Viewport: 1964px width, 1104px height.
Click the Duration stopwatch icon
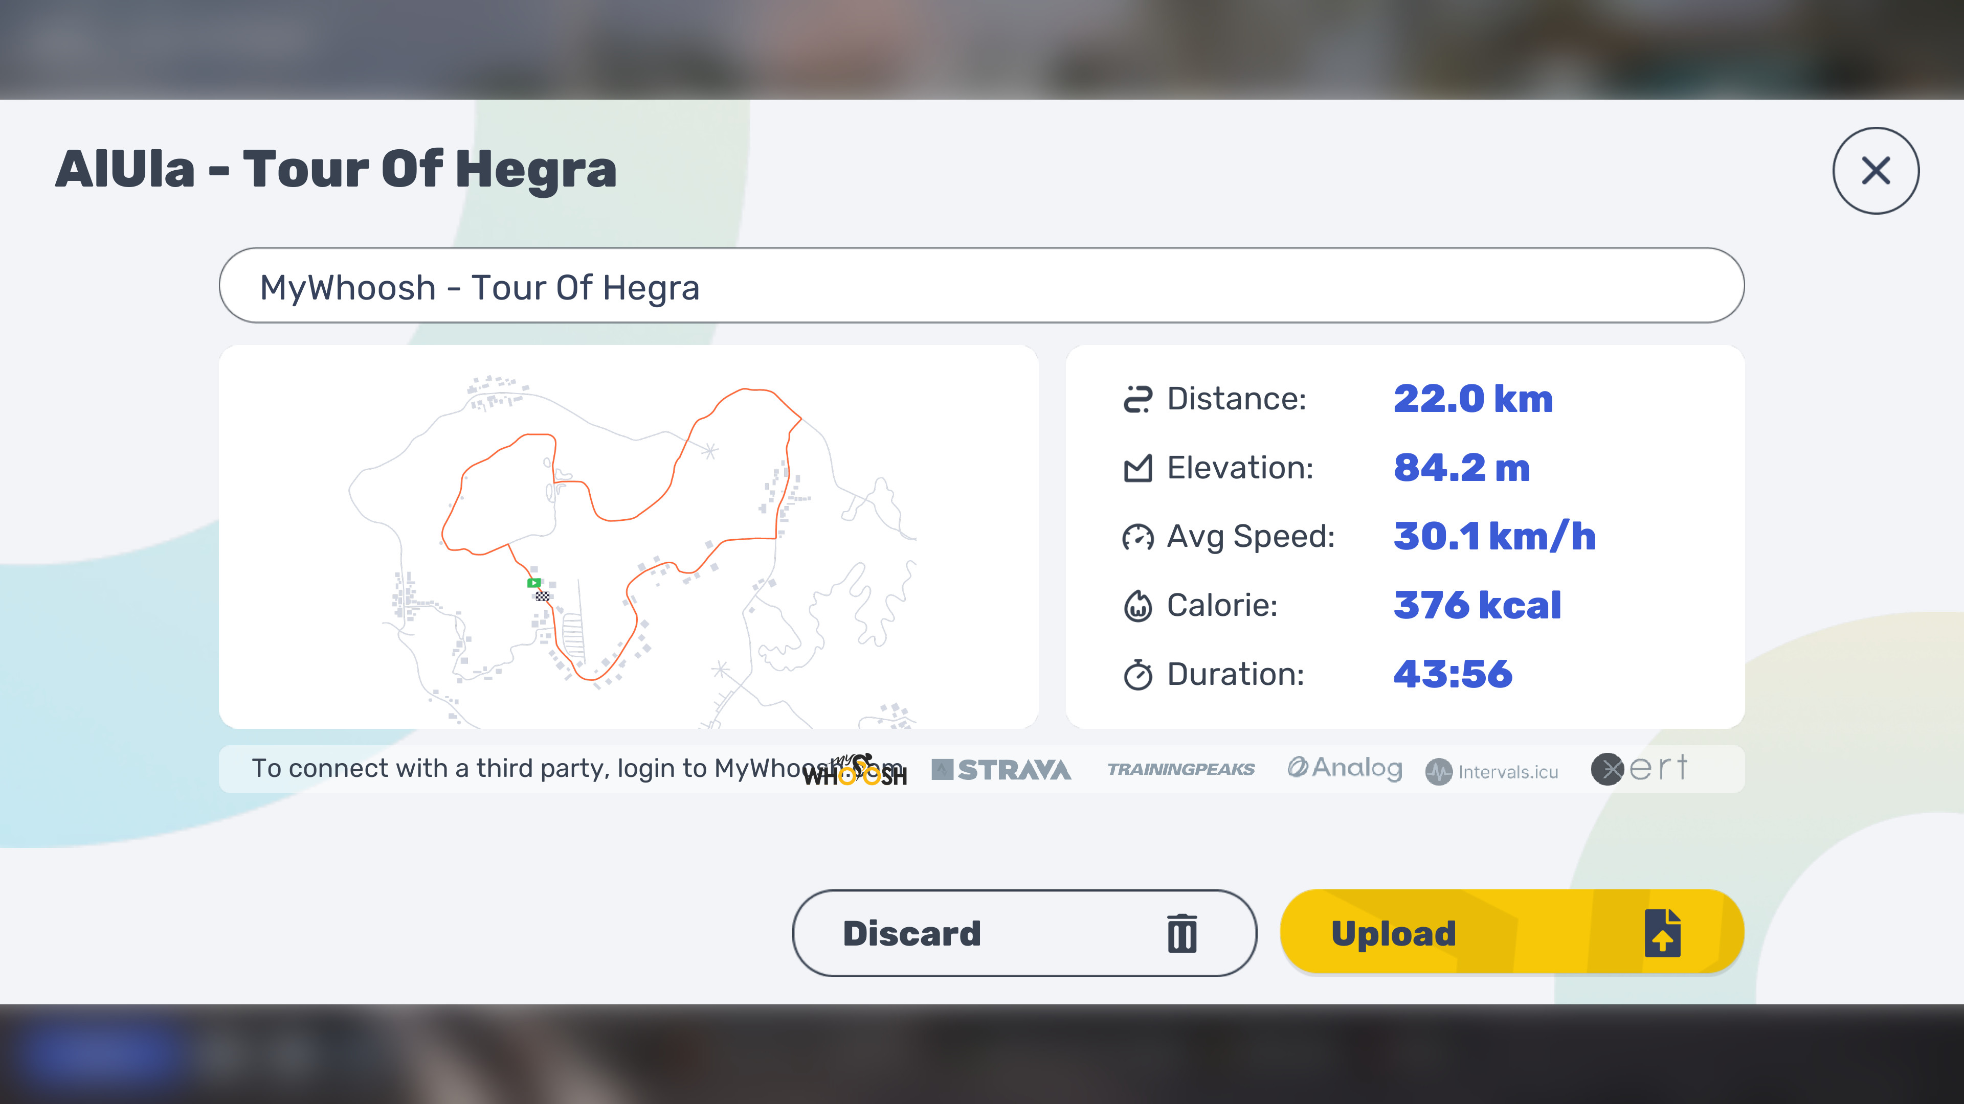pos(1137,674)
